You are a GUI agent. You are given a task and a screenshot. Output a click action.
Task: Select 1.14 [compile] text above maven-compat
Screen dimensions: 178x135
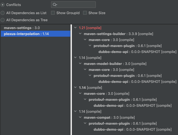[x=90, y=112]
